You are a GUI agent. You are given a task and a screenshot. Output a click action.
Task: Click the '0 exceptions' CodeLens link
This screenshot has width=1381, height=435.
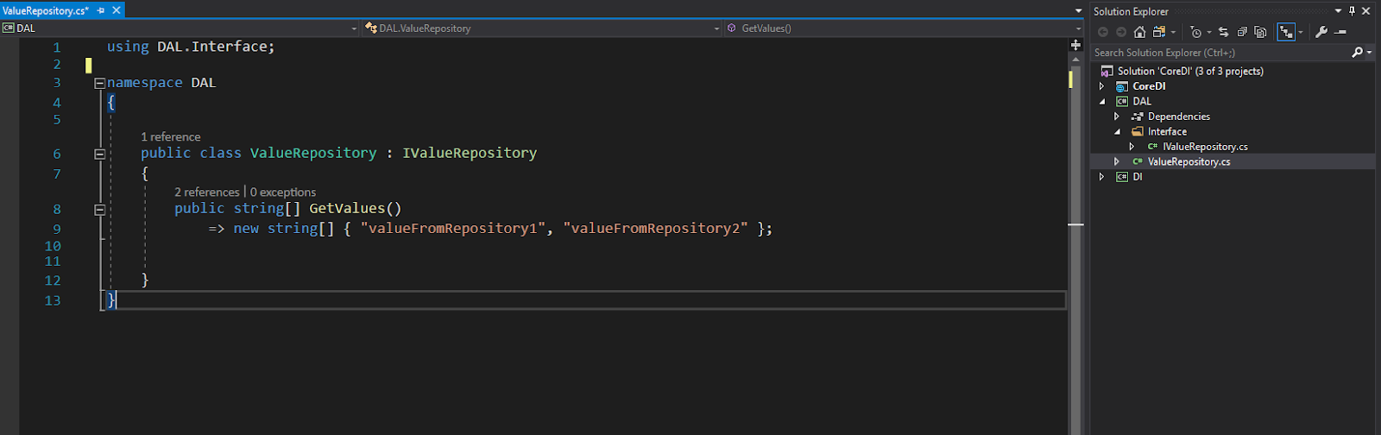(283, 192)
